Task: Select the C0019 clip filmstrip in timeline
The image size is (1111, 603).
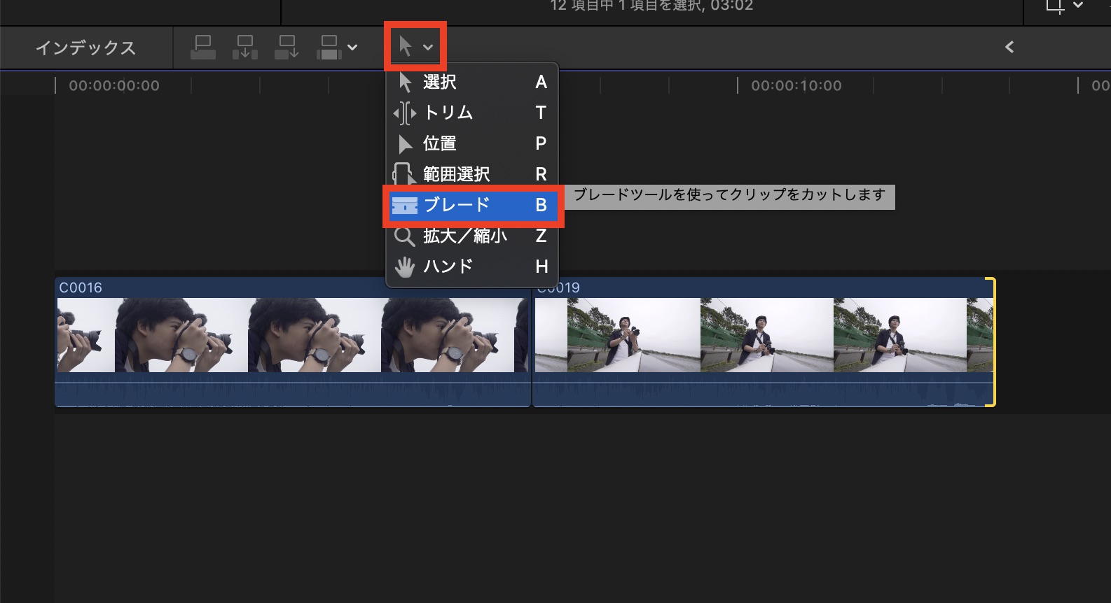Action: coord(764,336)
